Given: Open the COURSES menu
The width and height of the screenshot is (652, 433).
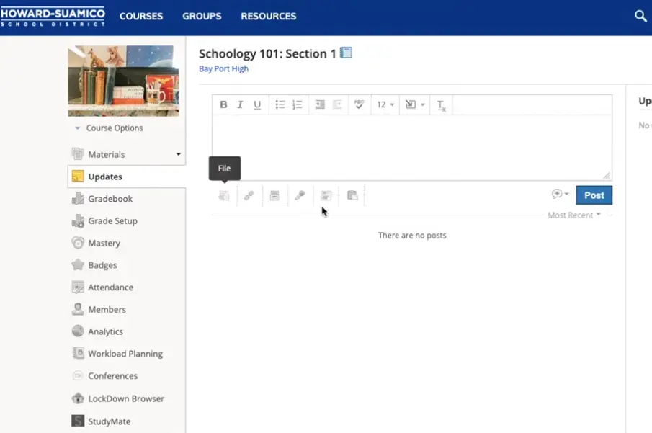Looking at the screenshot, I should pyautogui.click(x=141, y=16).
